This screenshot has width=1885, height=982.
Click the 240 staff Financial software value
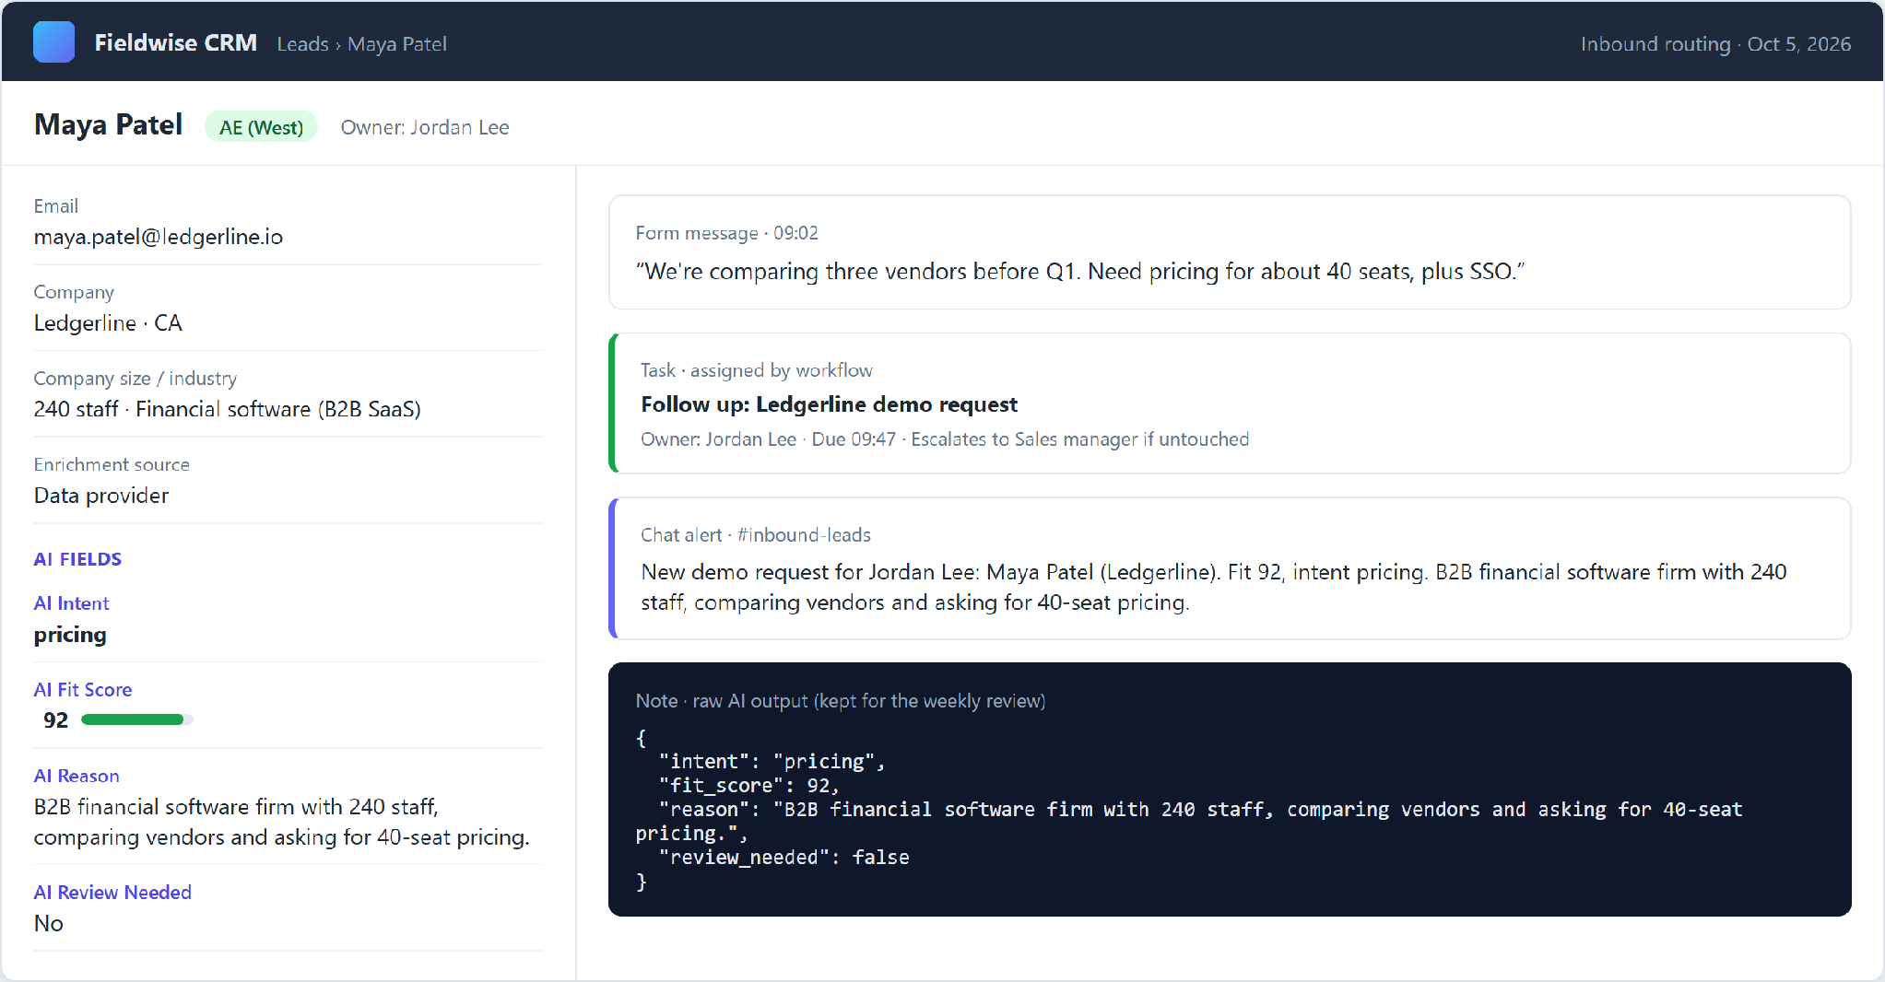coord(227,409)
